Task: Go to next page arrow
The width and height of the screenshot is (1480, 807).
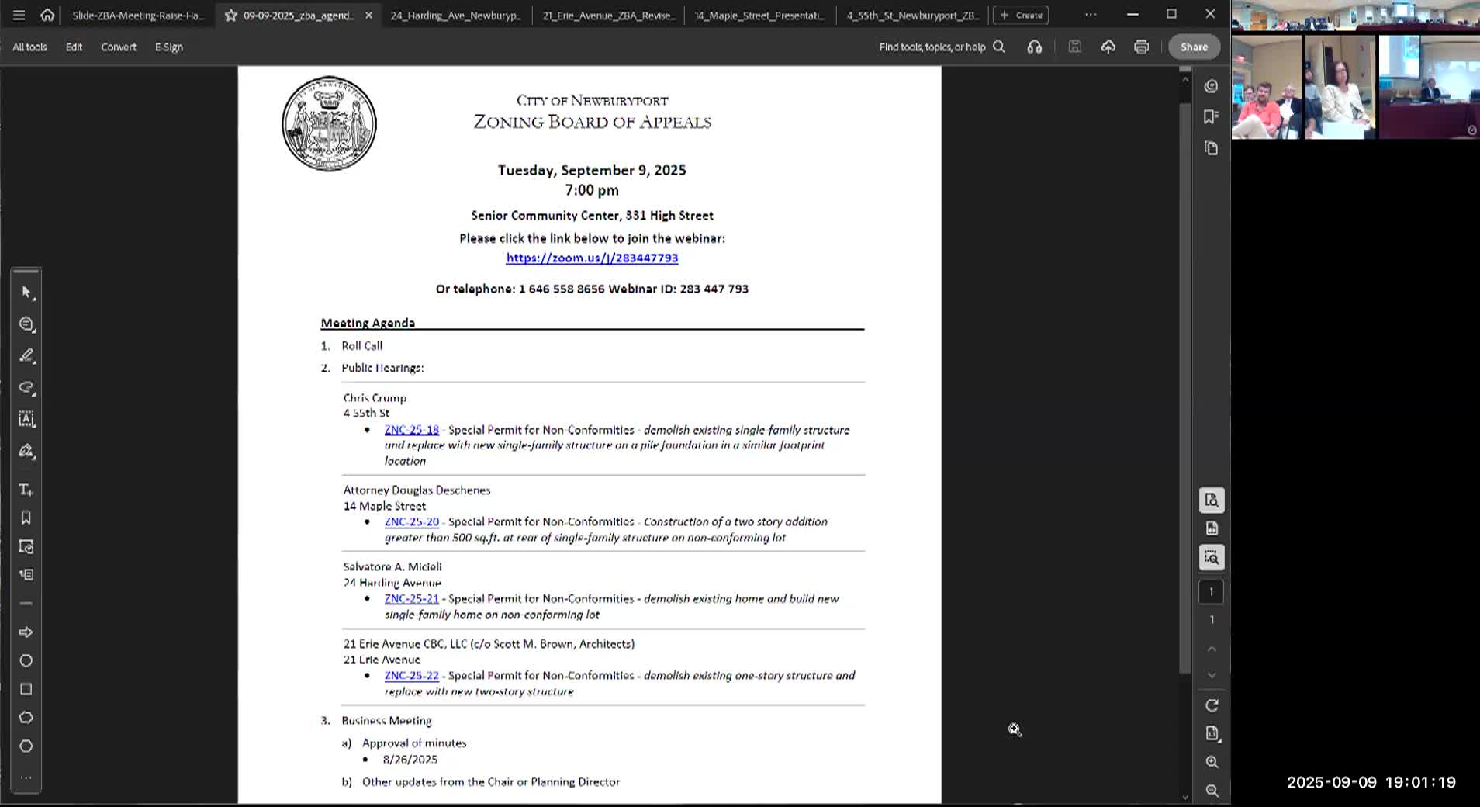Action: 1212,676
